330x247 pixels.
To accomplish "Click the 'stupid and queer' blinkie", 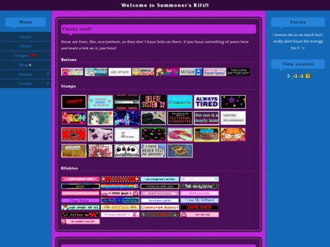I will point(159,193).
